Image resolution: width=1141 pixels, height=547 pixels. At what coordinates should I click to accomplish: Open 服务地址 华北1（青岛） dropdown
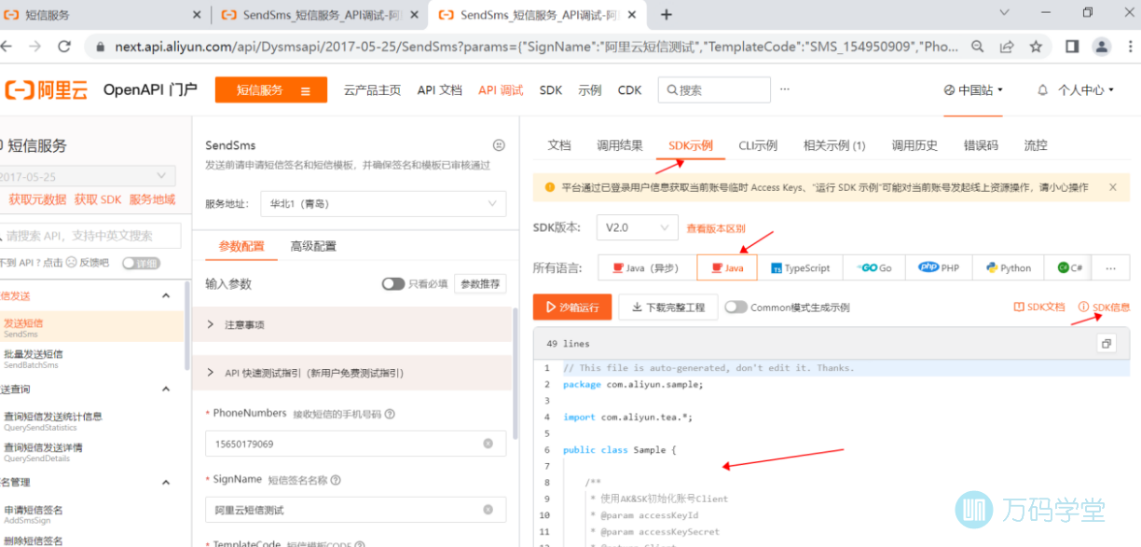[383, 203]
